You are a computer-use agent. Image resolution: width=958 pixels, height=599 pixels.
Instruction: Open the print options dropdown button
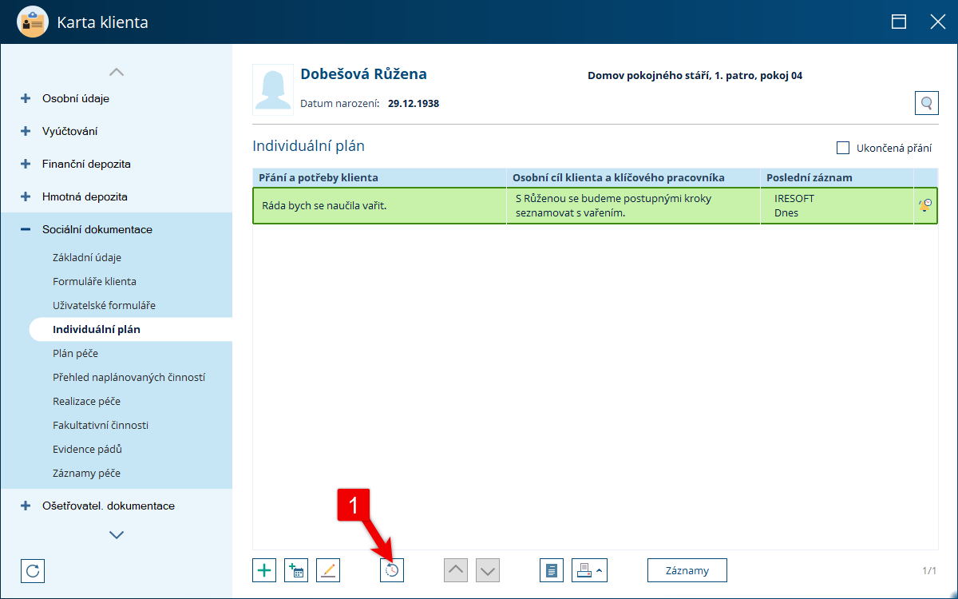589,570
